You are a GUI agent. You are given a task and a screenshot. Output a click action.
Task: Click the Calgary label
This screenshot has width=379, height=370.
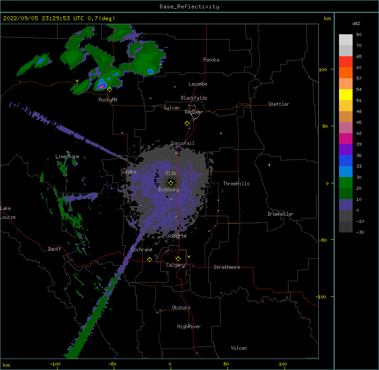[175, 265]
